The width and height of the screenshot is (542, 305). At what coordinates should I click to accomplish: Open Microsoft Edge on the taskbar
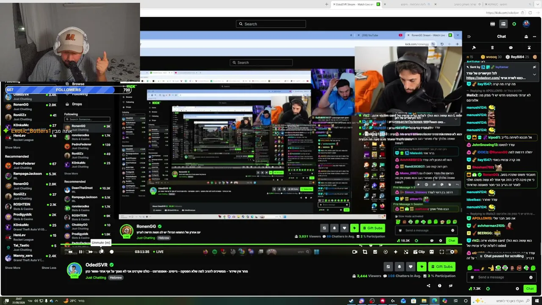click(434, 301)
